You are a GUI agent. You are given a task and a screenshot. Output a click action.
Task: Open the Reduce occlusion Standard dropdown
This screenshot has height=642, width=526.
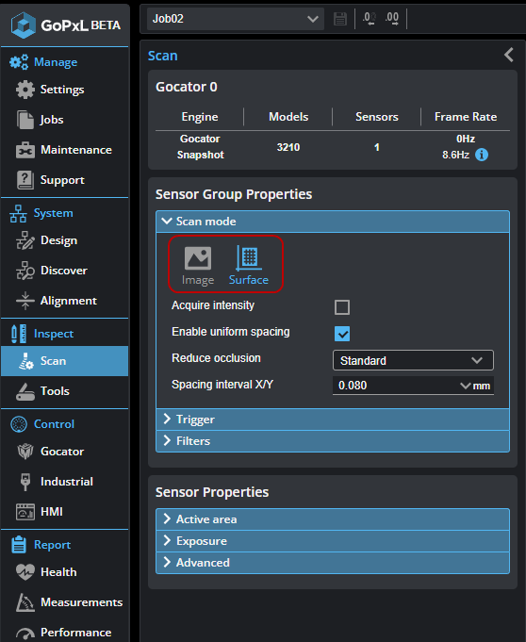413,360
